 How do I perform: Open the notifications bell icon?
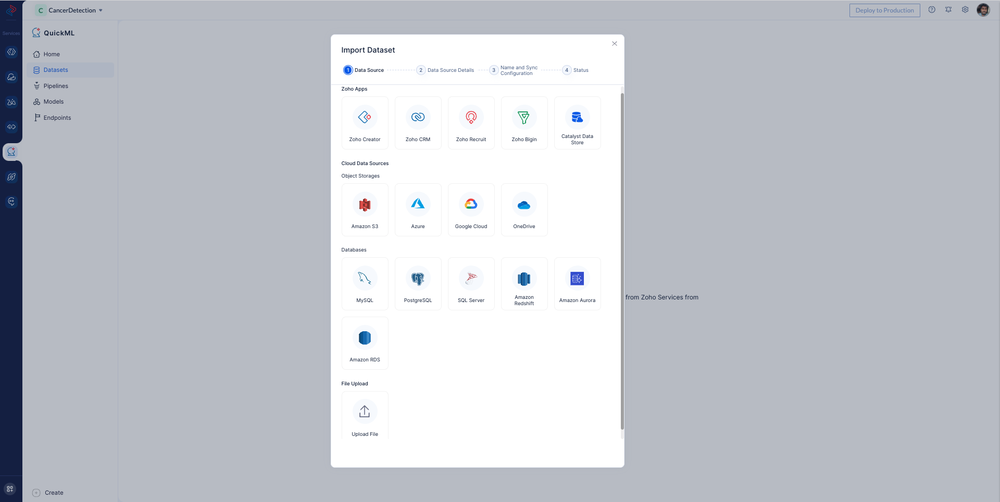(x=948, y=10)
